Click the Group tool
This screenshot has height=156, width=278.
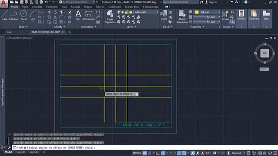tap(225, 16)
